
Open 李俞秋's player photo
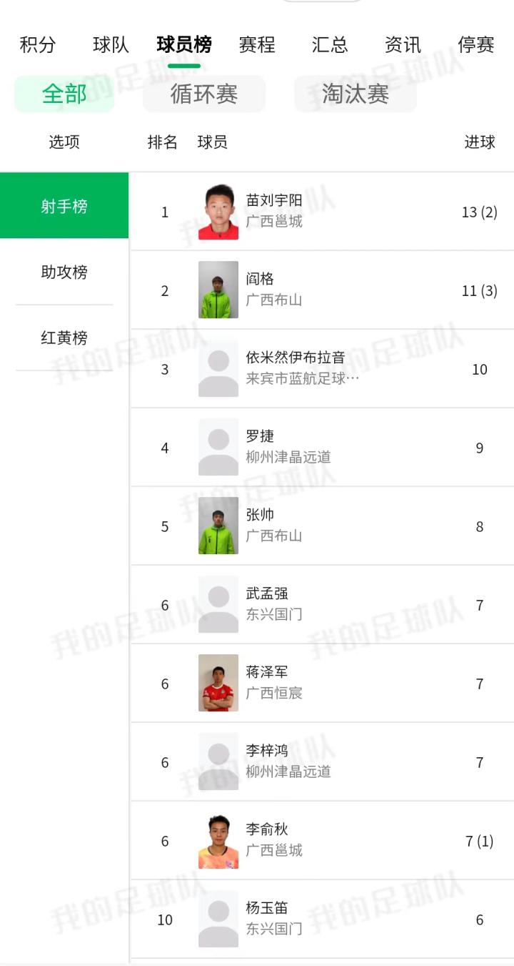pos(218,841)
